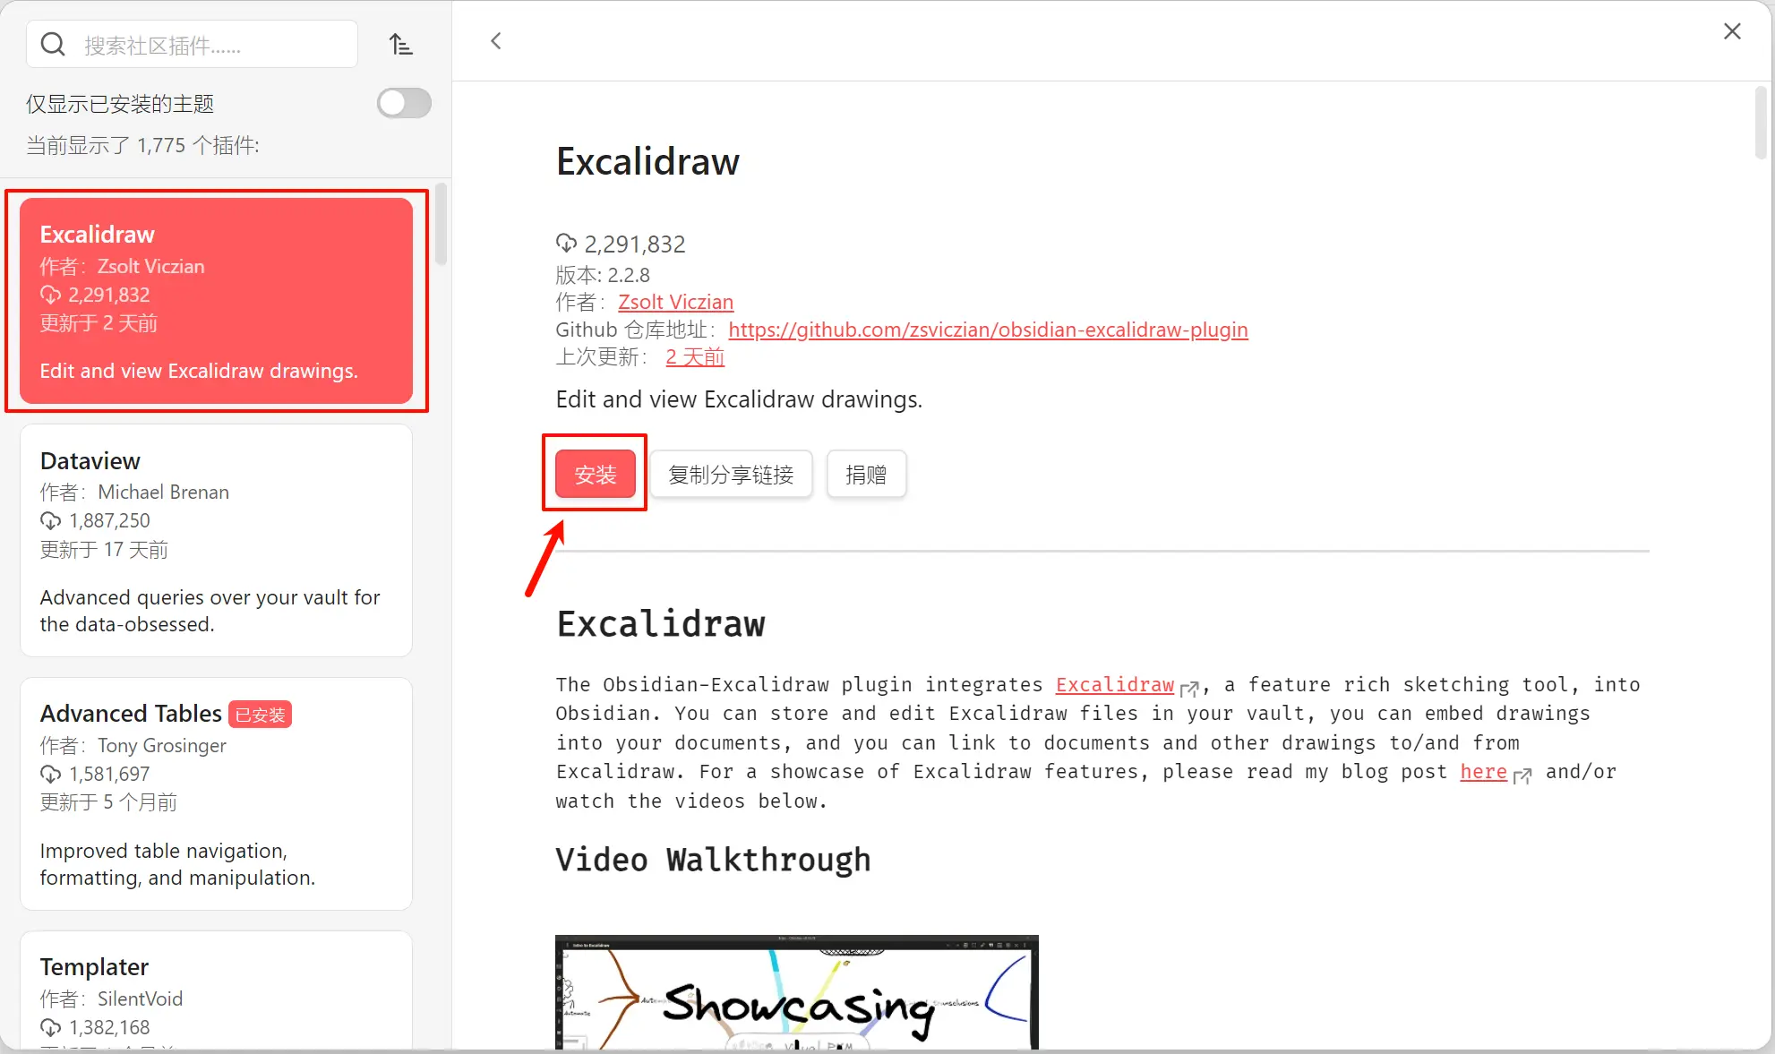Click download icon on Excalidraw card
The image size is (1775, 1054).
click(51, 295)
